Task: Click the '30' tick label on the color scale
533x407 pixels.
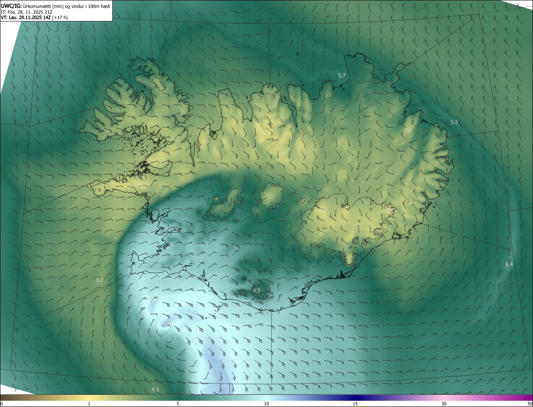Action: tap(444, 404)
